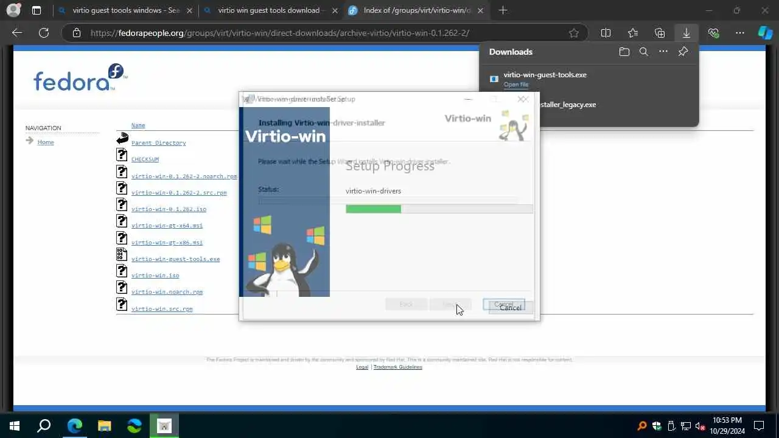
Task: Open File Explorer from taskbar
Action: (x=105, y=426)
